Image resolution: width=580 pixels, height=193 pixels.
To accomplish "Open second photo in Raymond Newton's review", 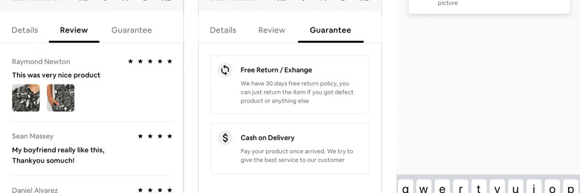I will tap(61, 98).
